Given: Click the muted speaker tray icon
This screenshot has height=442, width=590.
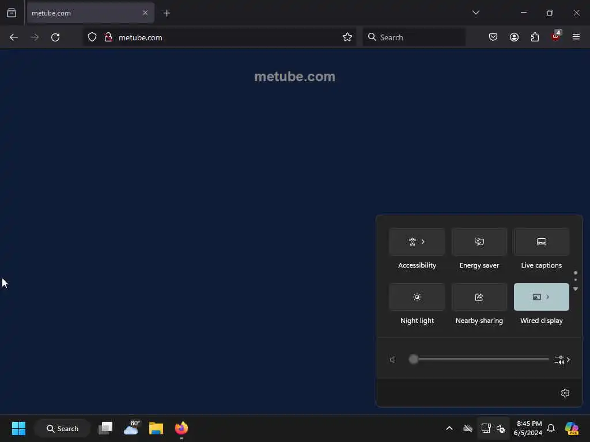Looking at the screenshot, I should tap(501, 428).
